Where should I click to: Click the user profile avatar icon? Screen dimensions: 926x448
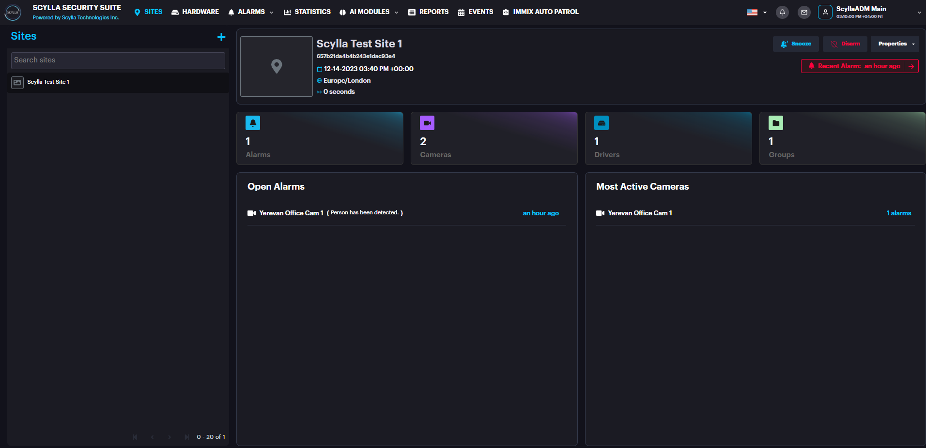click(825, 13)
